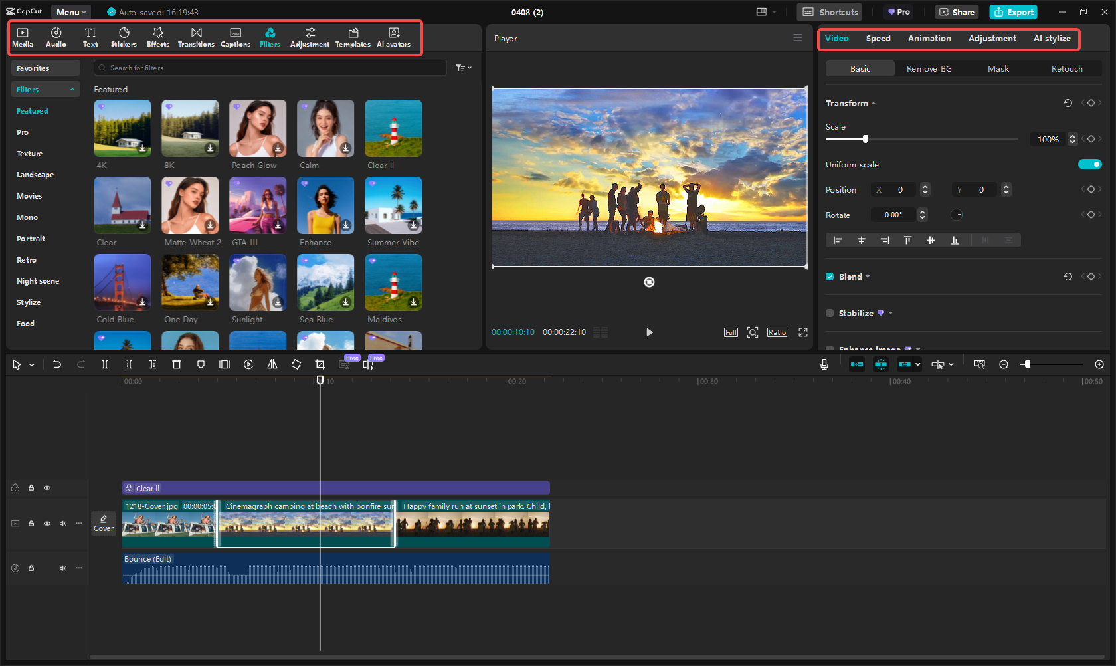Hide the video track using the eye toggle
This screenshot has height=666, width=1116.
(x=47, y=524)
